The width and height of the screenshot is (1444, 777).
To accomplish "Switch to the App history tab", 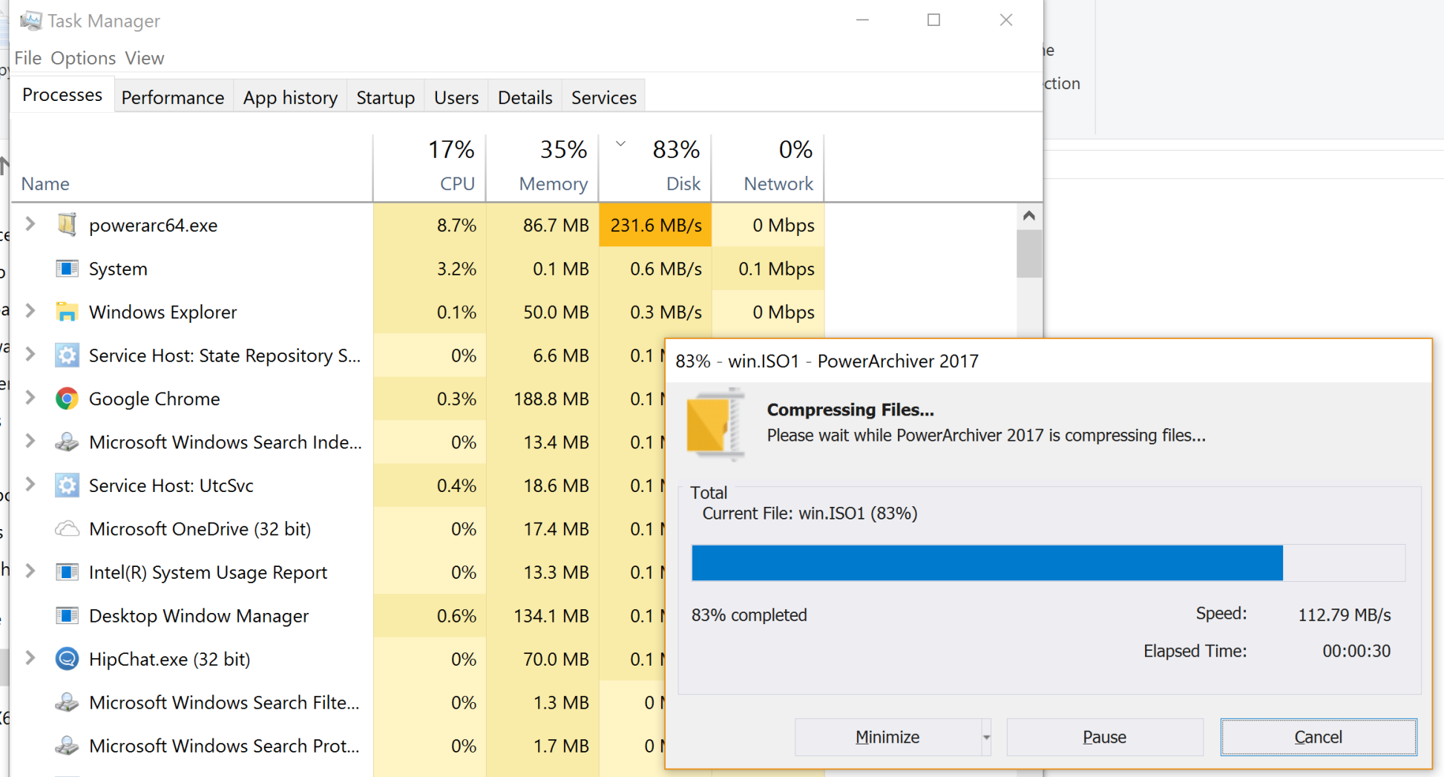I will click(290, 97).
